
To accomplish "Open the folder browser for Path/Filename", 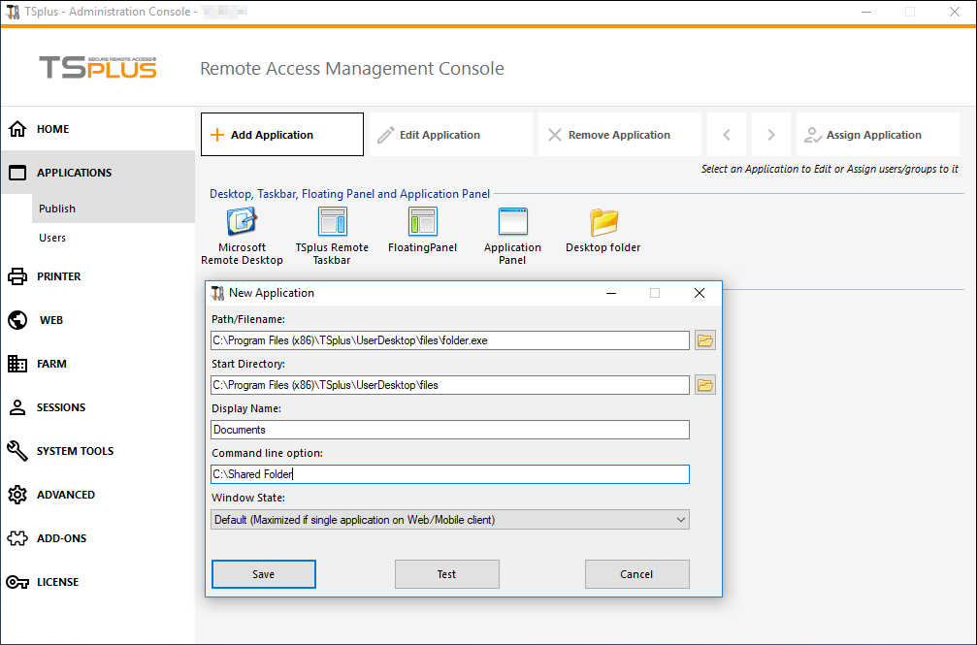I will click(705, 339).
